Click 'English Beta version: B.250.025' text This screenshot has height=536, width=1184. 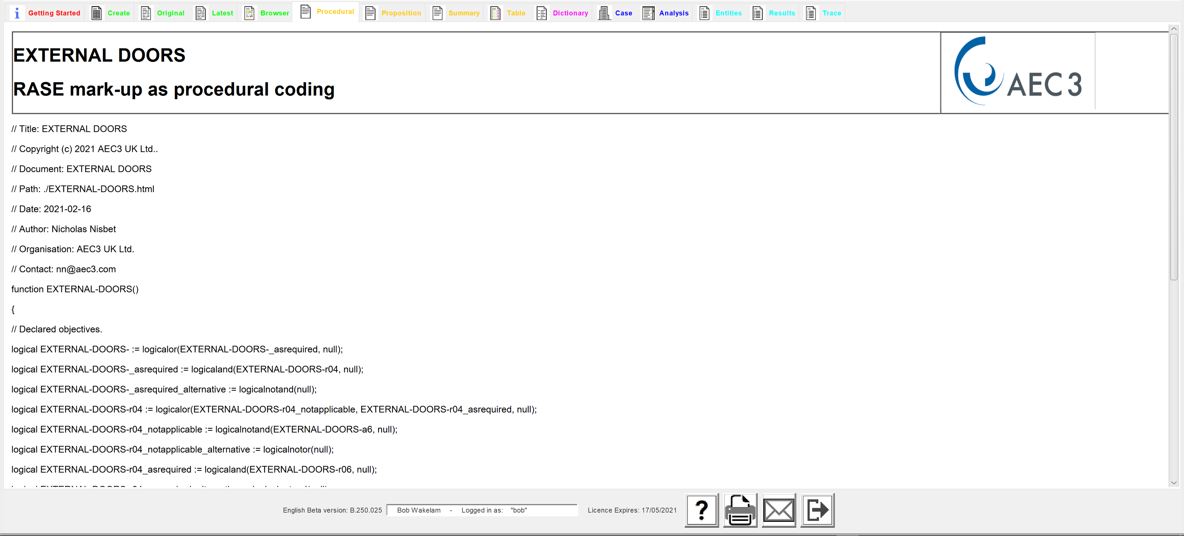coord(332,510)
